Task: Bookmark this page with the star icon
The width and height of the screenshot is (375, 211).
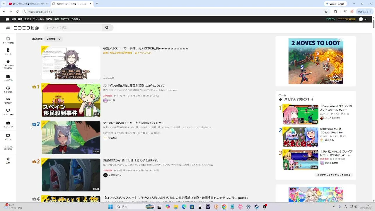Action: [326, 12]
